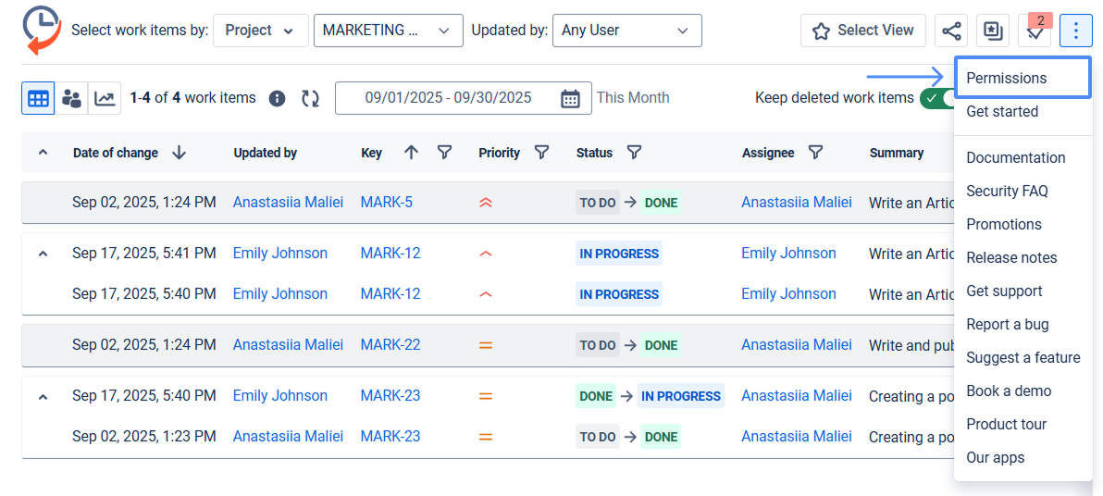Click the share icon in top toolbar
Image resolution: width=1103 pixels, height=496 pixels.
click(x=950, y=31)
